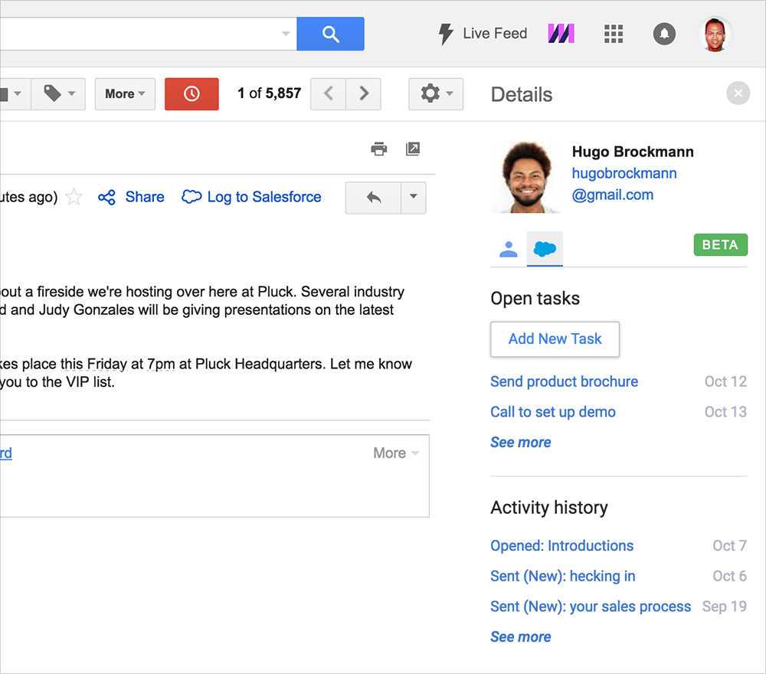766x674 pixels.
Task: Open the Sent (New): hecking in activity
Action: tap(563, 576)
